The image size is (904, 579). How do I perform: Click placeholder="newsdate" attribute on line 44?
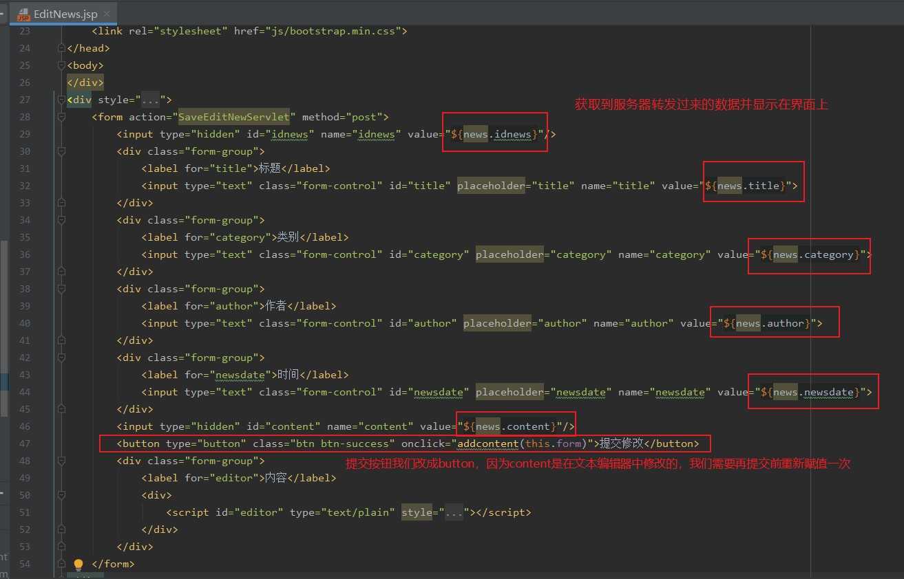(x=544, y=392)
